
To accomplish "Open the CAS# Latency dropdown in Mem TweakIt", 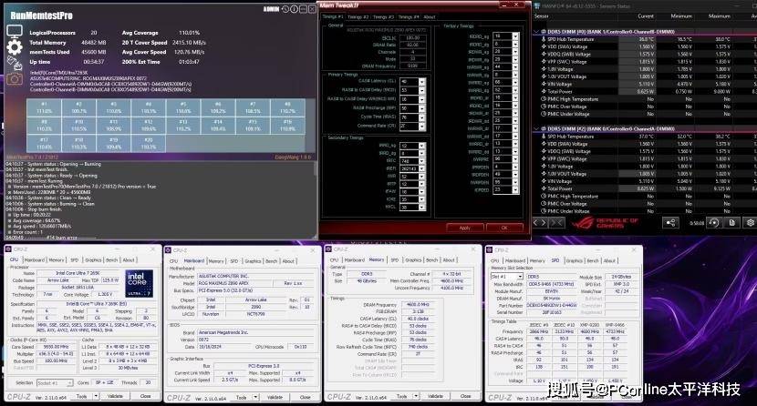I will point(420,82).
